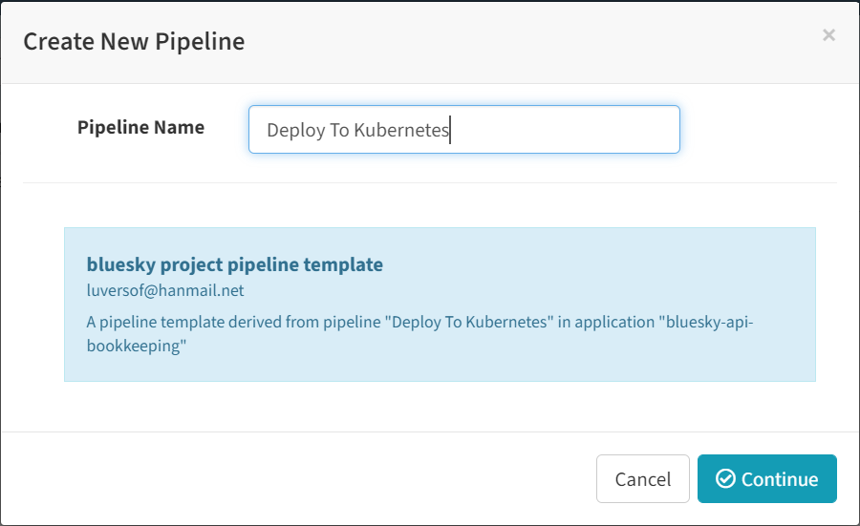
Task: Click the checkmark icon on Continue
Action: point(725,479)
